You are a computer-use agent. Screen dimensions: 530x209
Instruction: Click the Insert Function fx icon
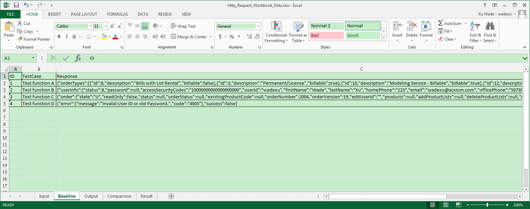(78, 58)
